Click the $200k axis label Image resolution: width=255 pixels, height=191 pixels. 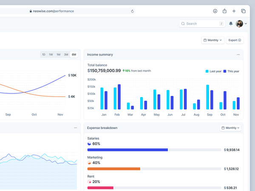(91, 79)
